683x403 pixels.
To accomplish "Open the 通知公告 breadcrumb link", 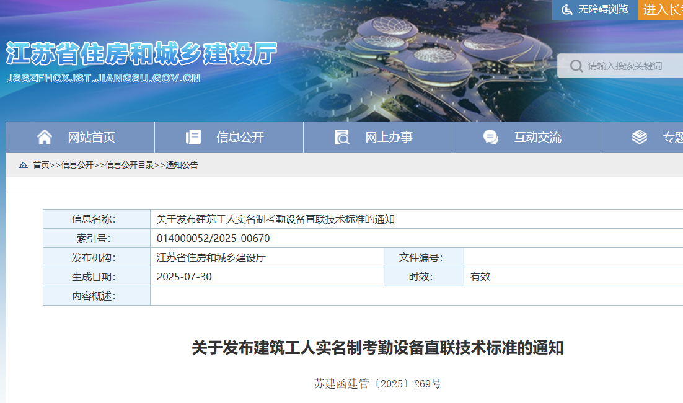I will click(x=182, y=165).
